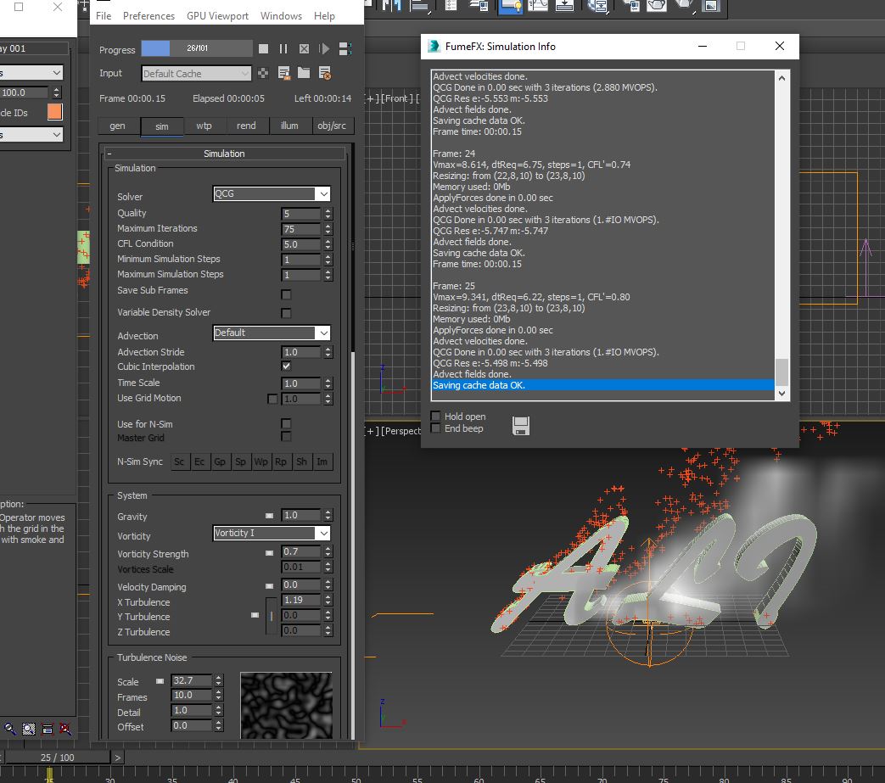Collapse the Simulation rollout header
Viewport: 885px width, 783px height.
click(x=224, y=154)
